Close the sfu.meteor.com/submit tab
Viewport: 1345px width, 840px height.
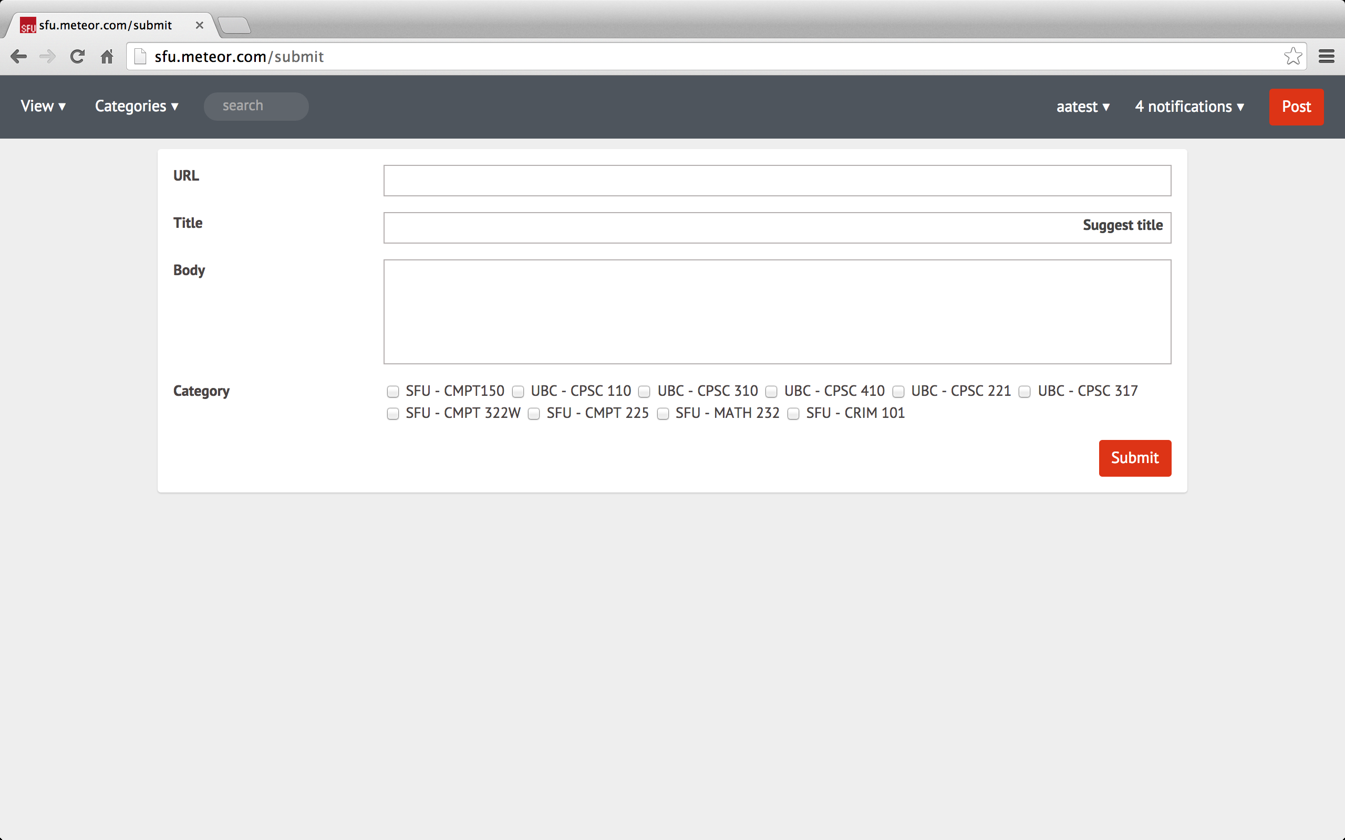pos(200,26)
